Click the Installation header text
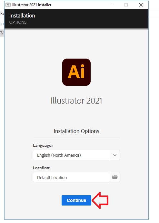 tap(22, 16)
